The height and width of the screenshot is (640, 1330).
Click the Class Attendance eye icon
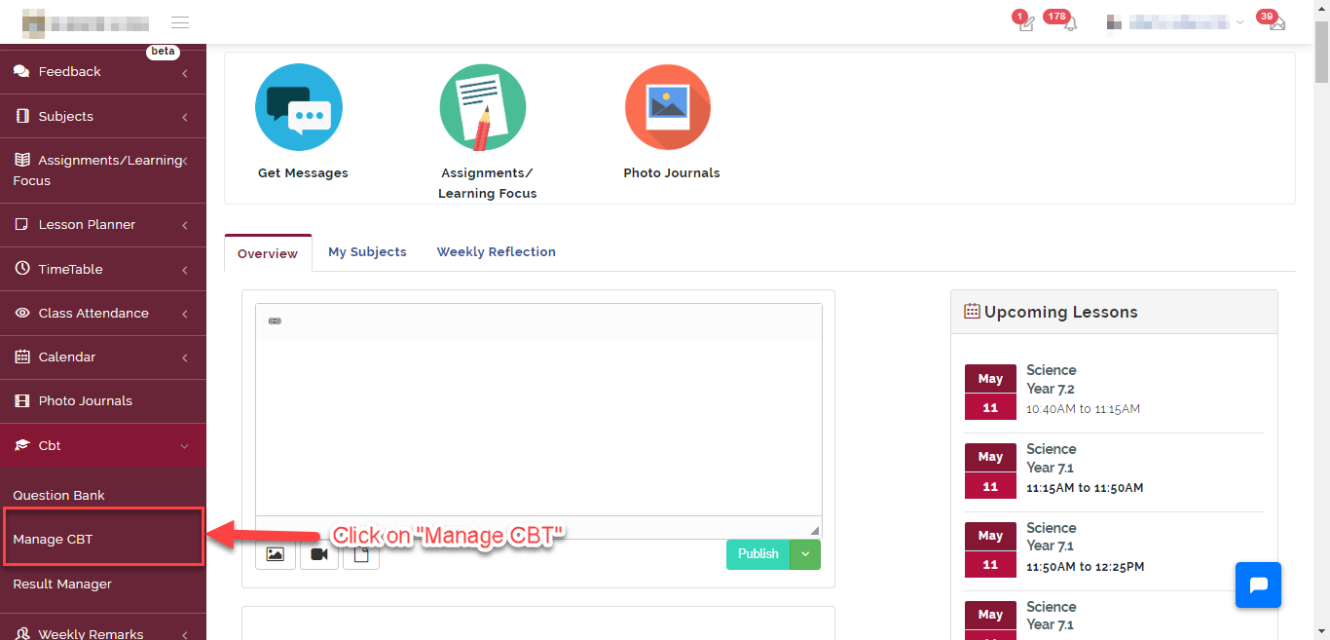[x=21, y=314]
